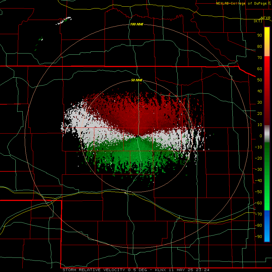The width and height of the screenshot is (272, 272).
Task: Select the 20 value on the velocity scale
Action: [260, 113]
